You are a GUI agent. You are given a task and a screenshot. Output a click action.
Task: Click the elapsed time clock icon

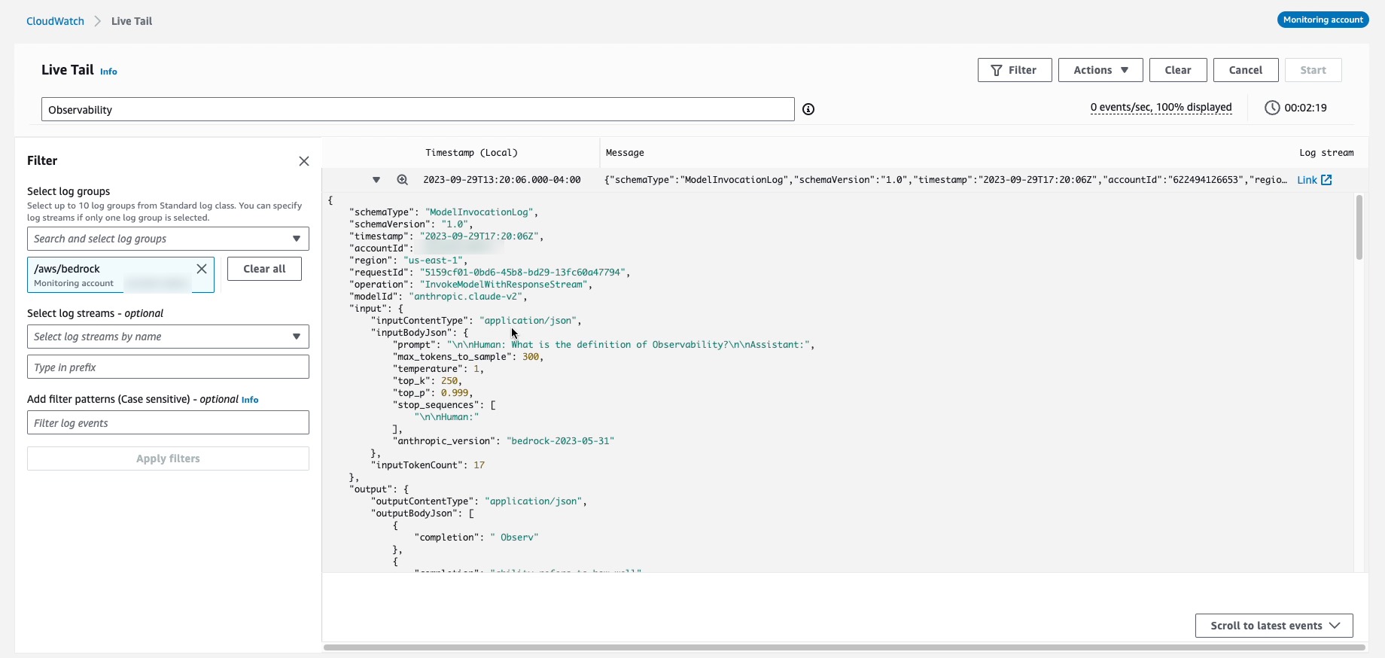[x=1272, y=108]
